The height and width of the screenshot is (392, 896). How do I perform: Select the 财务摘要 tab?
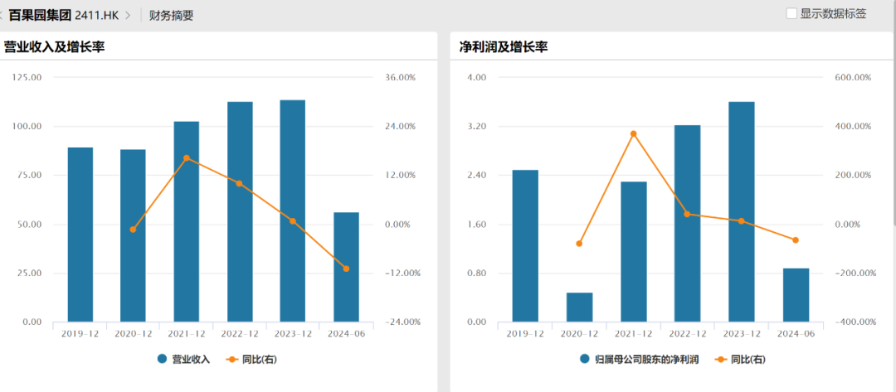click(171, 15)
